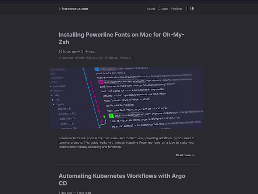Click the "20 hours ago" post date
This screenshot has width=258, height=194.
tap(68, 51)
